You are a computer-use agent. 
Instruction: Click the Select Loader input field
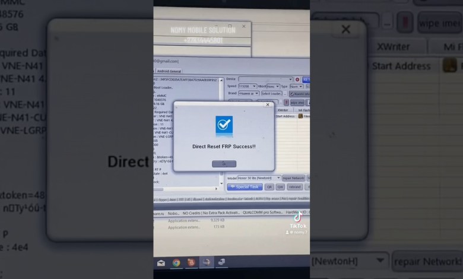coord(272,93)
